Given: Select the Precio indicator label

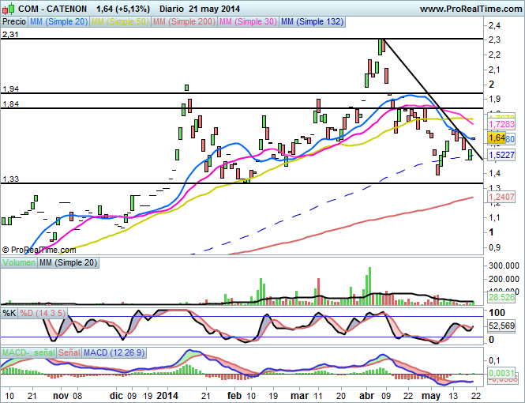Looking at the screenshot, I should click(13, 22).
